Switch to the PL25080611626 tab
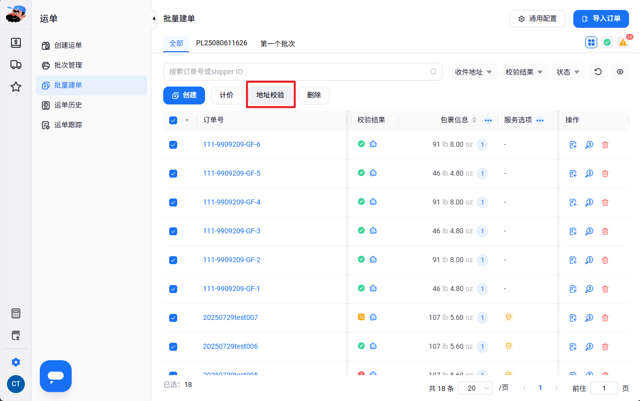640x401 pixels. 221,43
